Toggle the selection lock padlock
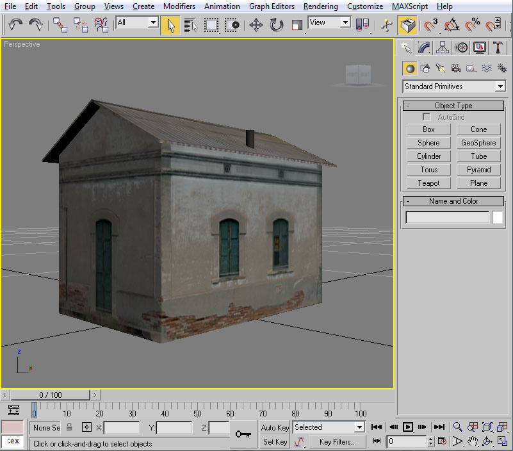Screen dimensions: 513x451 [69, 427]
